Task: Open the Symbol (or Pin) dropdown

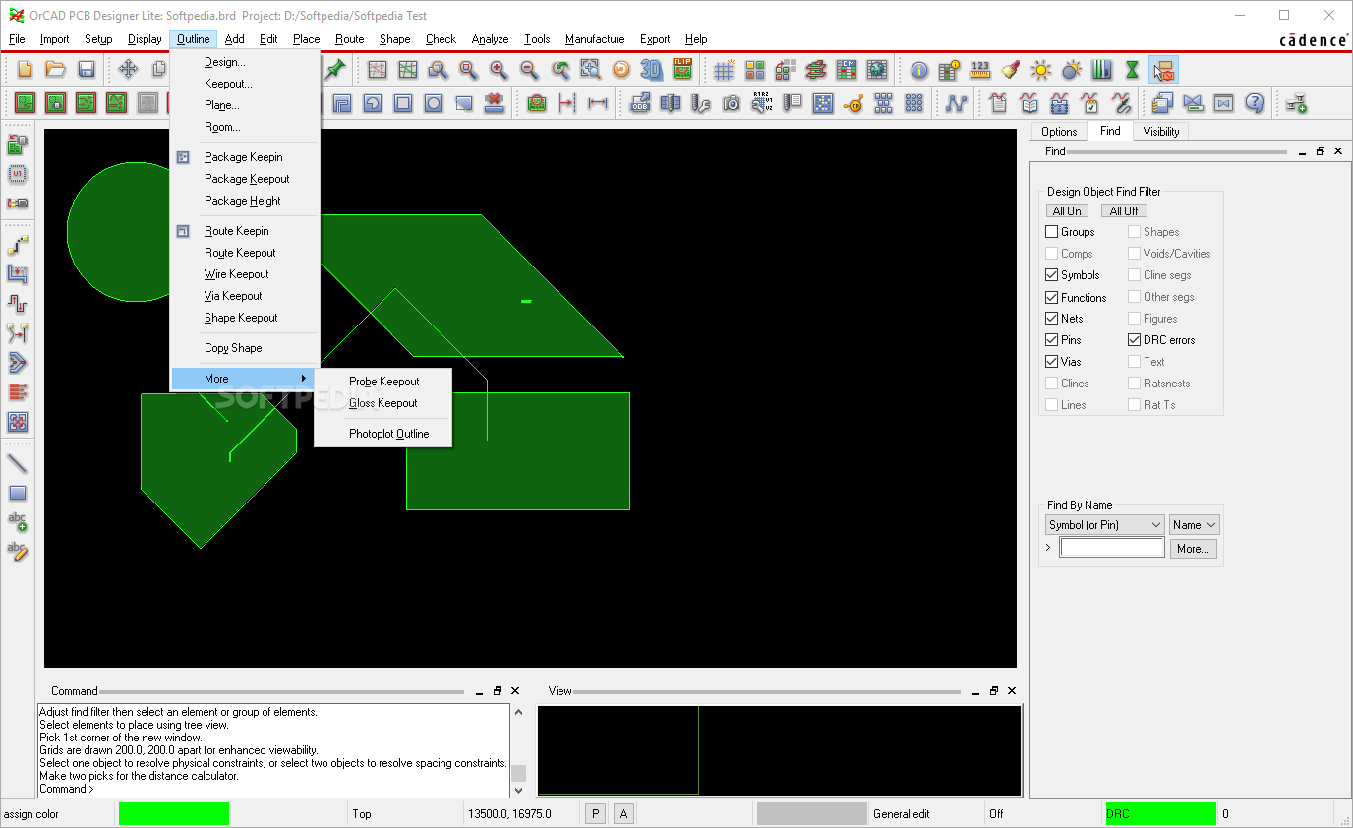Action: (1105, 525)
